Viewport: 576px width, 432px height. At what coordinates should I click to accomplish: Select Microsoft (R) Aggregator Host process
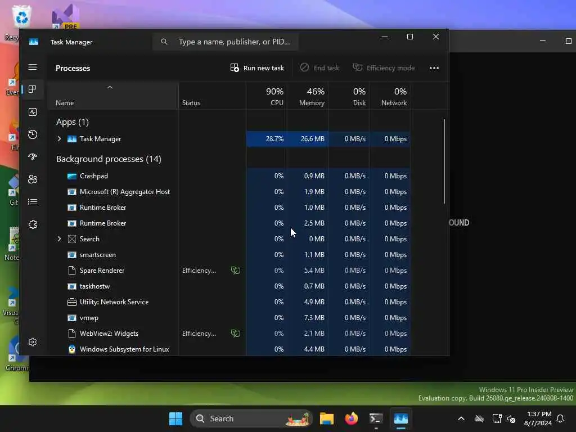[x=229, y=192]
